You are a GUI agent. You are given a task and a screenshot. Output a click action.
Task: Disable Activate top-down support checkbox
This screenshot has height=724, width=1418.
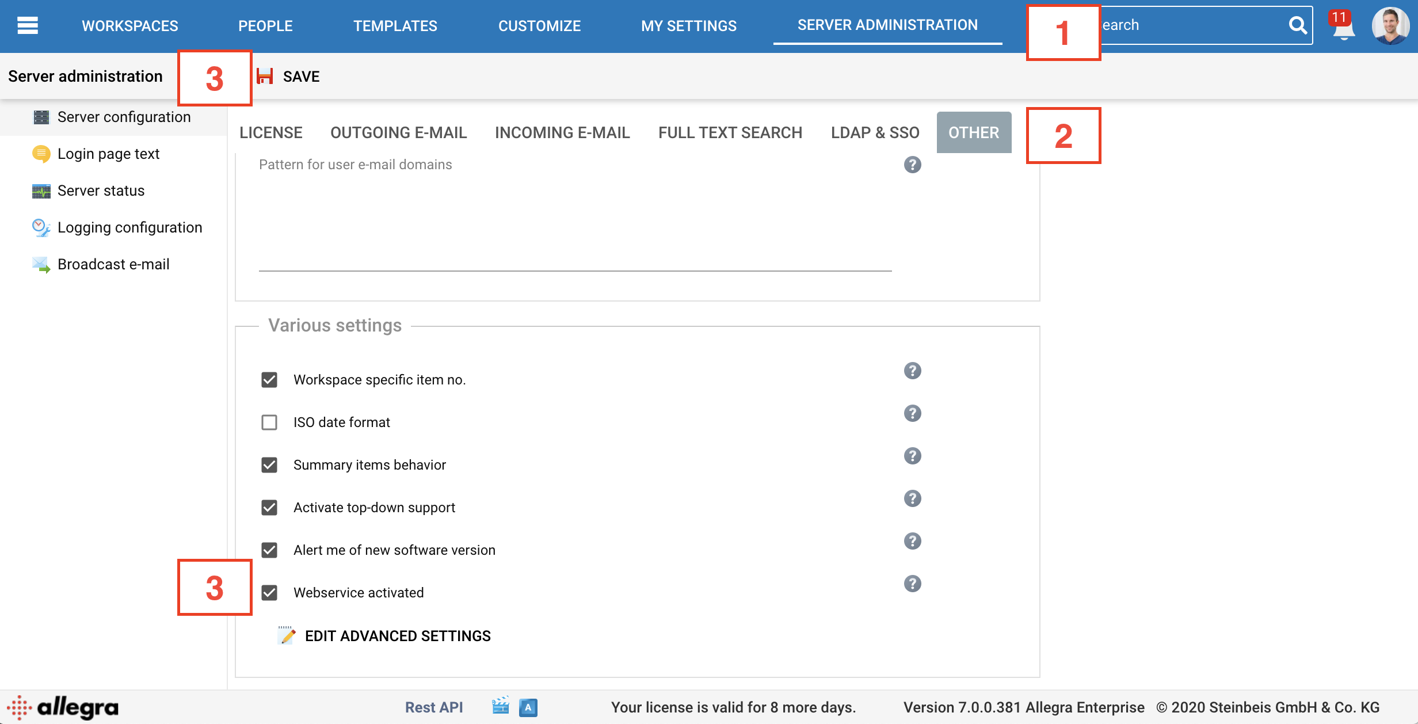[x=269, y=508]
